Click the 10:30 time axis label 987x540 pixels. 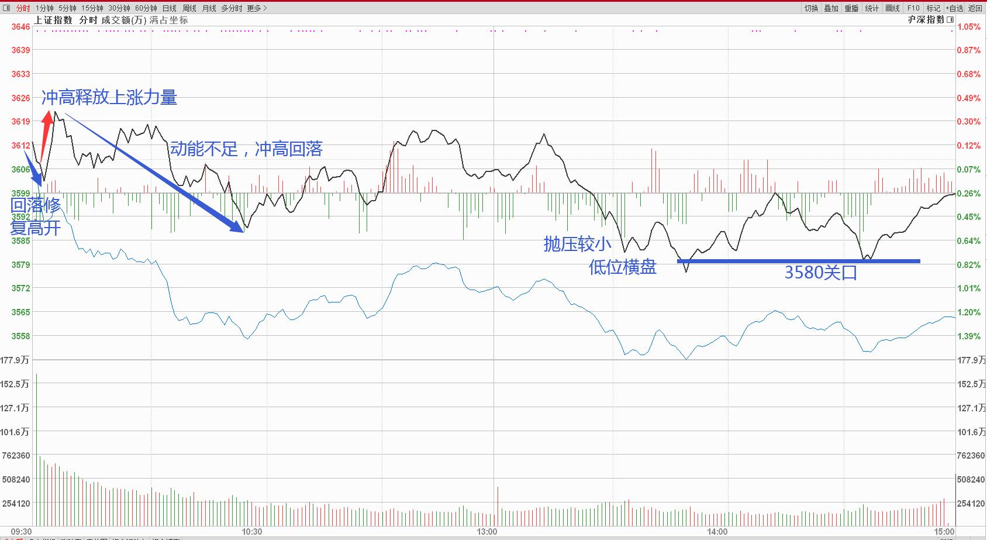click(252, 532)
